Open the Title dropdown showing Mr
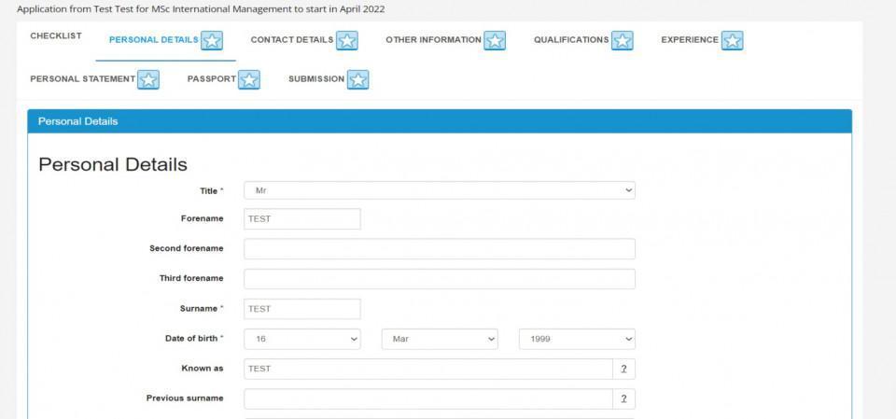 point(439,190)
